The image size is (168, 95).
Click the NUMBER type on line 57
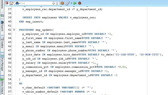tap(80, 92)
